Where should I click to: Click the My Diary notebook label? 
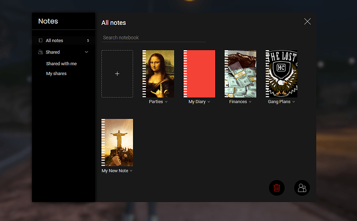pyautogui.click(x=197, y=101)
